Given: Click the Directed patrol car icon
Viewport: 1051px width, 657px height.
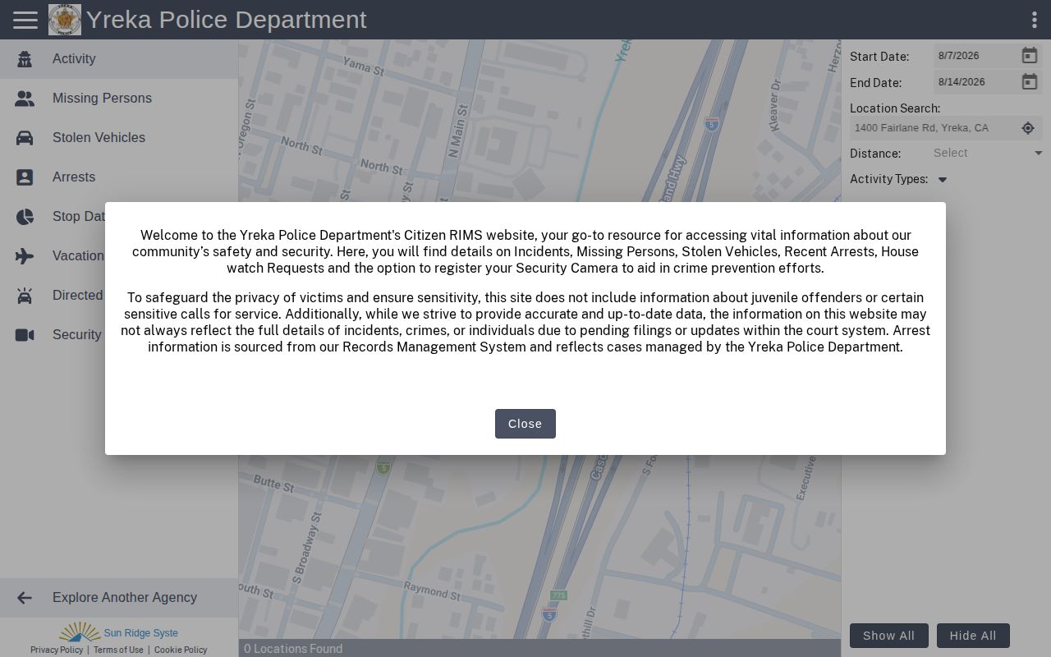Looking at the screenshot, I should [x=25, y=296].
